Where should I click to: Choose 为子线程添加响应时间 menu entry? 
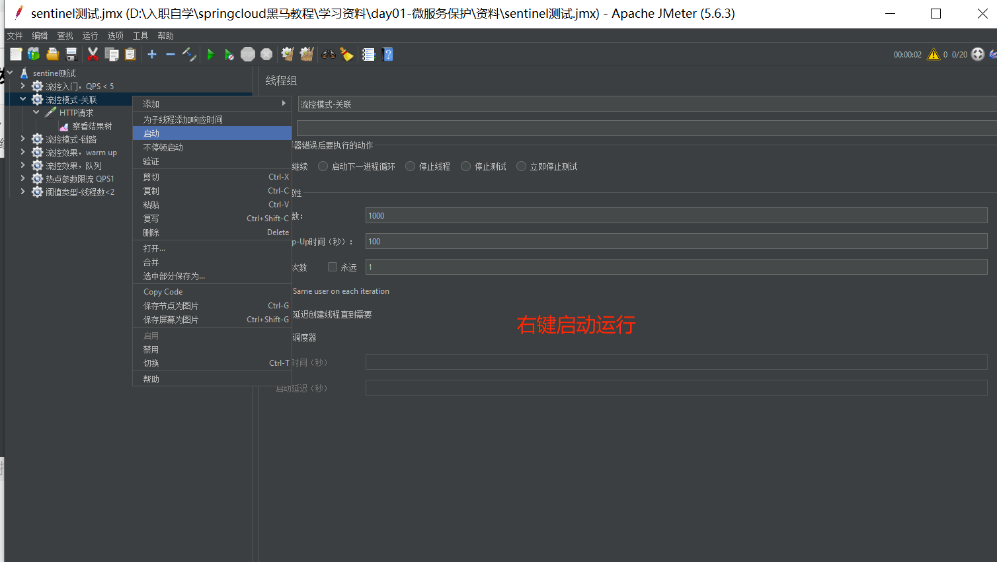[212, 120]
